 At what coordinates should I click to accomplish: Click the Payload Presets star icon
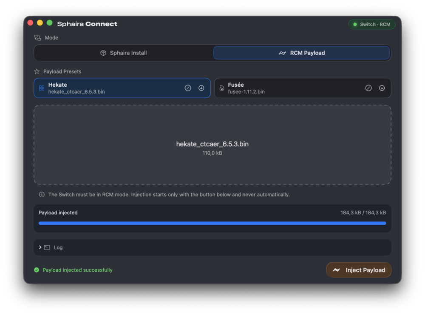pyautogui.click(x=37, y=71)
